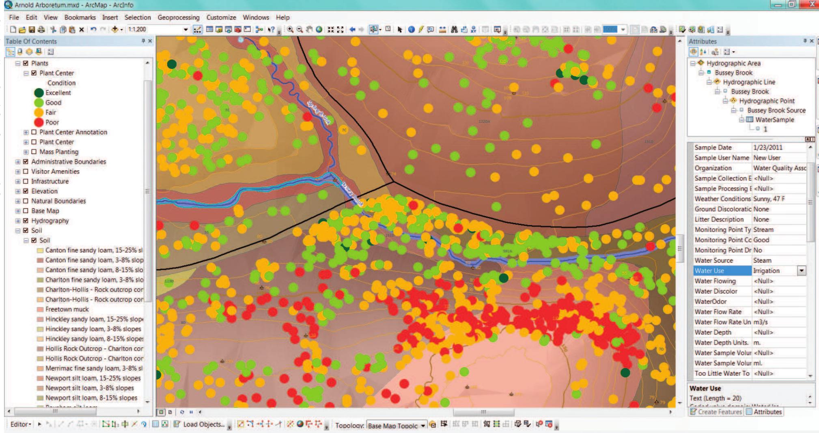Click the Find binoculars icon
The height and width of the screenshot is (433, 819).
[455, 29]
